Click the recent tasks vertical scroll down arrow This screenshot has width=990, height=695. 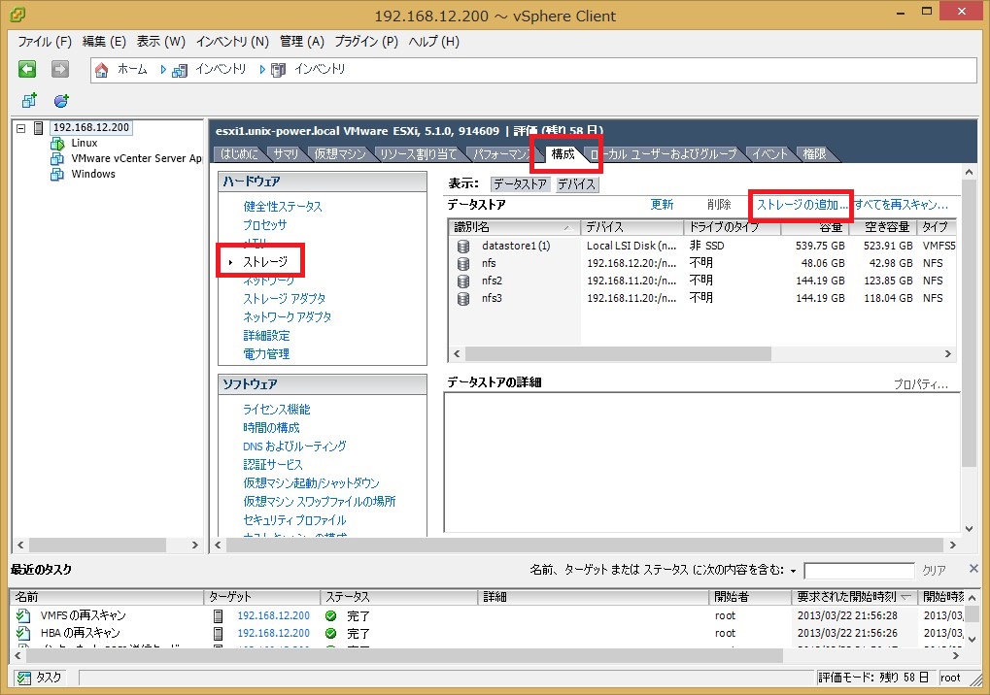point(973,639)
